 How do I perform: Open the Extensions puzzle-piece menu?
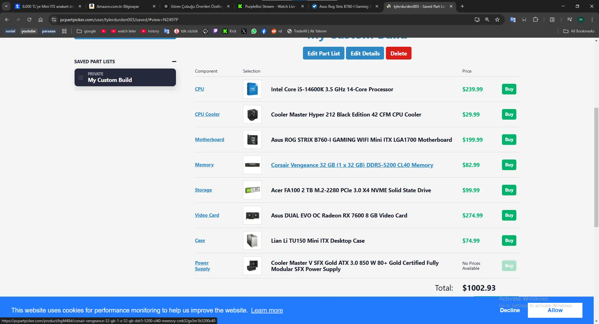coord(536,20)
